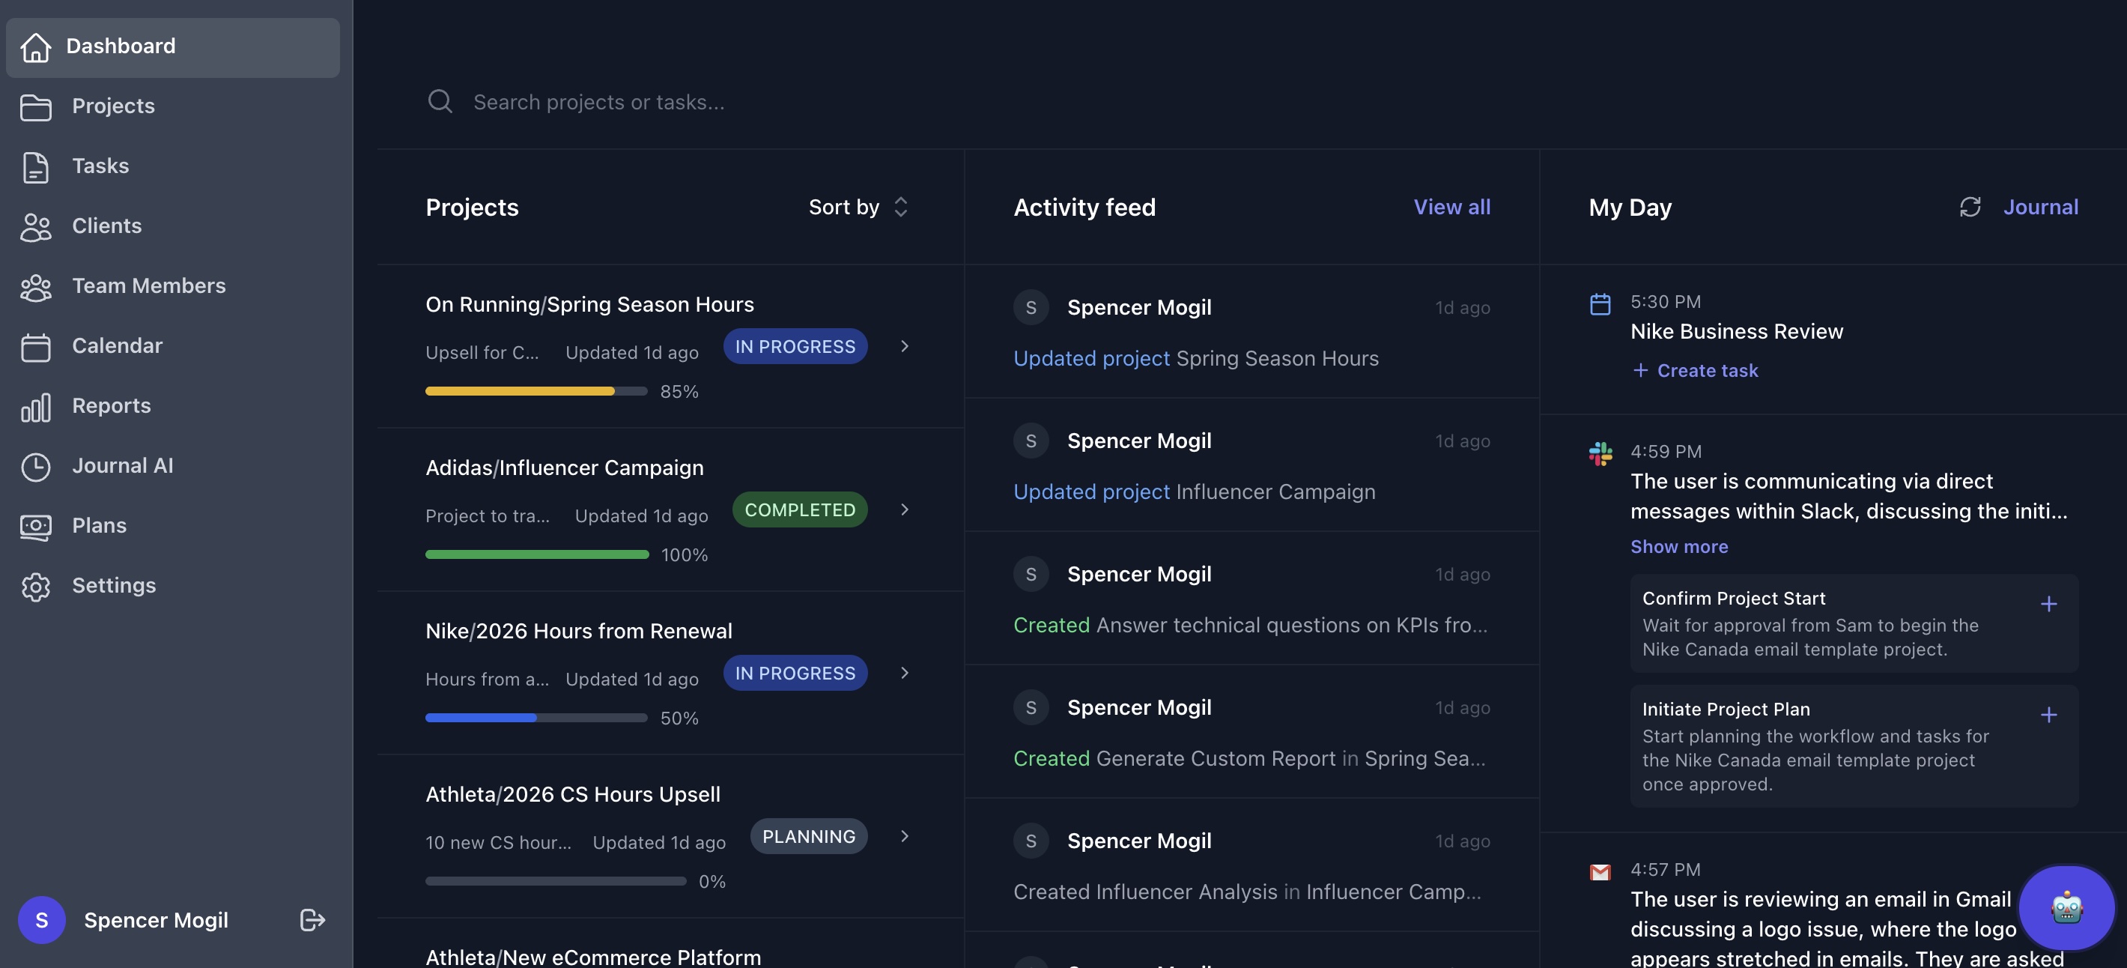Open the Sort by dropdown in Projects
The height and width of the screenshot is (968, 2127).
(x=858, y=207)
